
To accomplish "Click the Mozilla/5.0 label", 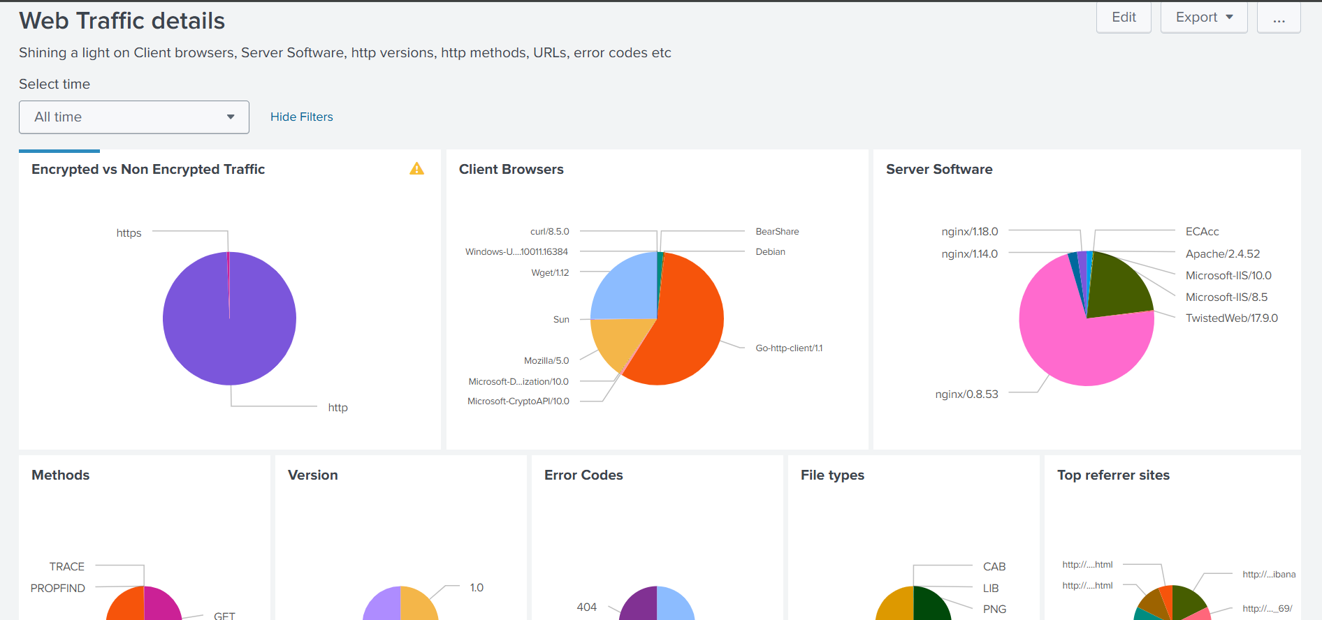I will point(546,361).
